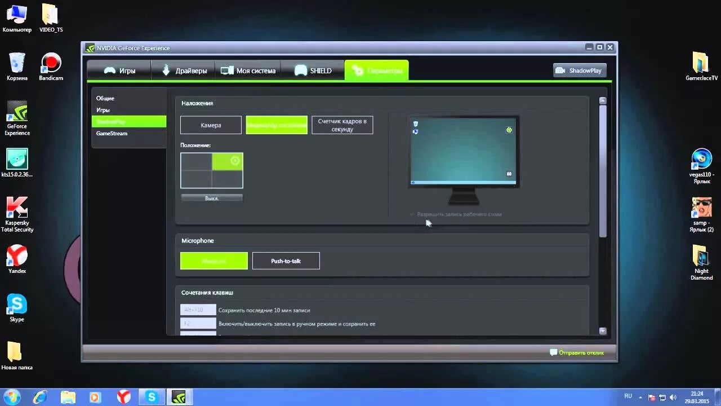Open Skype from the taskbar

point(151,397)
